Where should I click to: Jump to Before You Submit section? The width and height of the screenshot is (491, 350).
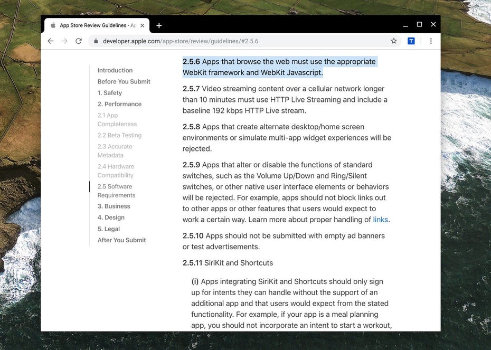pyautogui.click(x=124, y=81)
